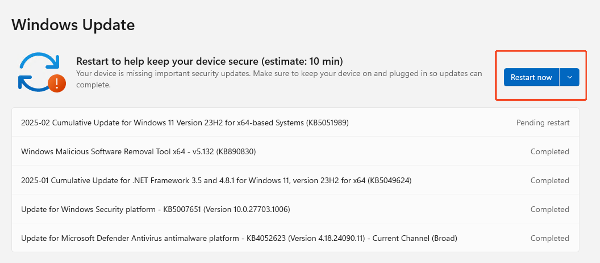Click the orange warning badge on update icon
600x263 pixels.
(x=57, y=83)
